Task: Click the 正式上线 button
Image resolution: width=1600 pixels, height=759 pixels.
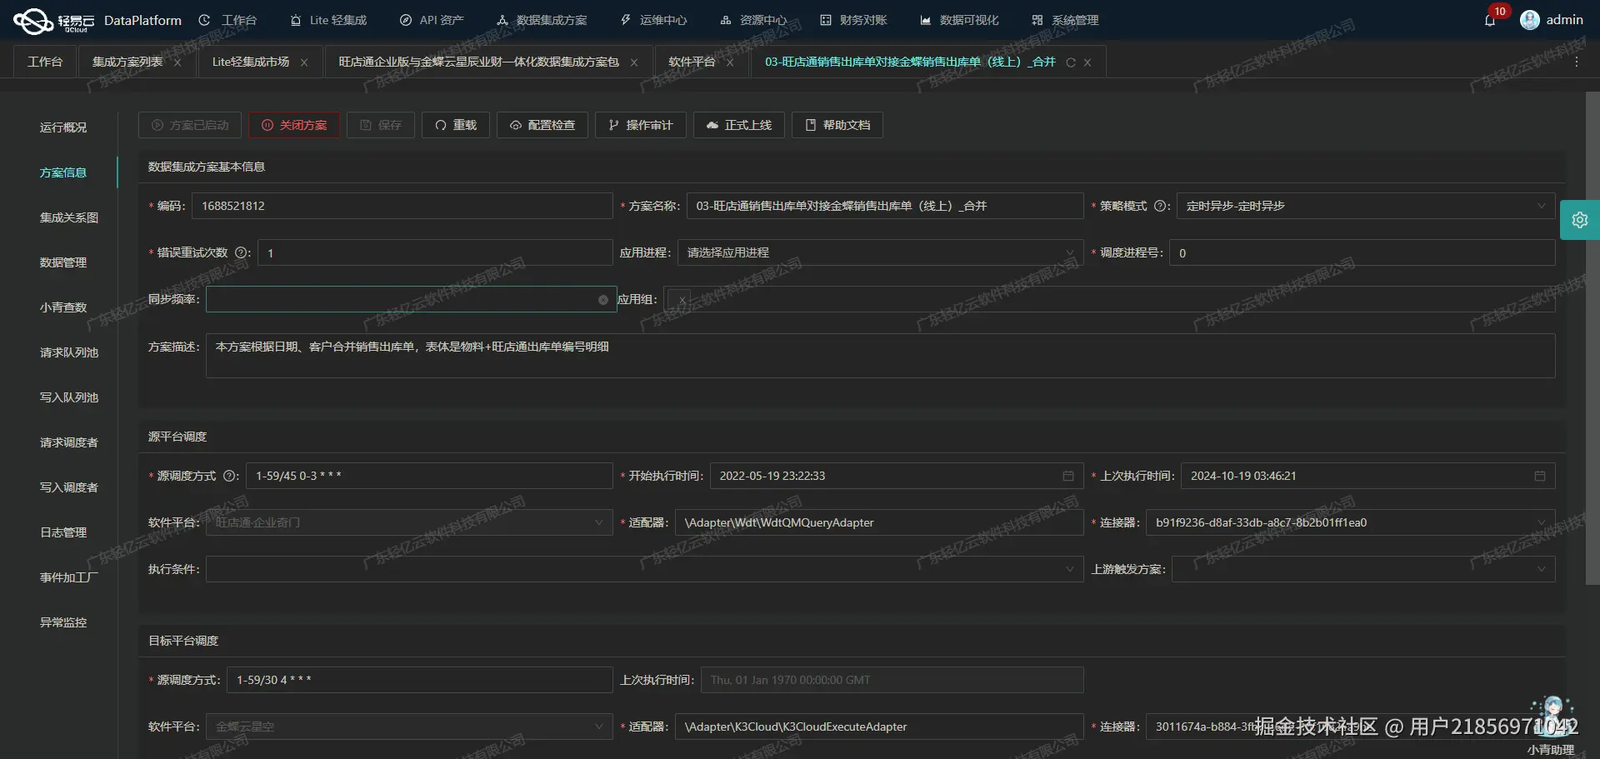Action: coord(739,125)
